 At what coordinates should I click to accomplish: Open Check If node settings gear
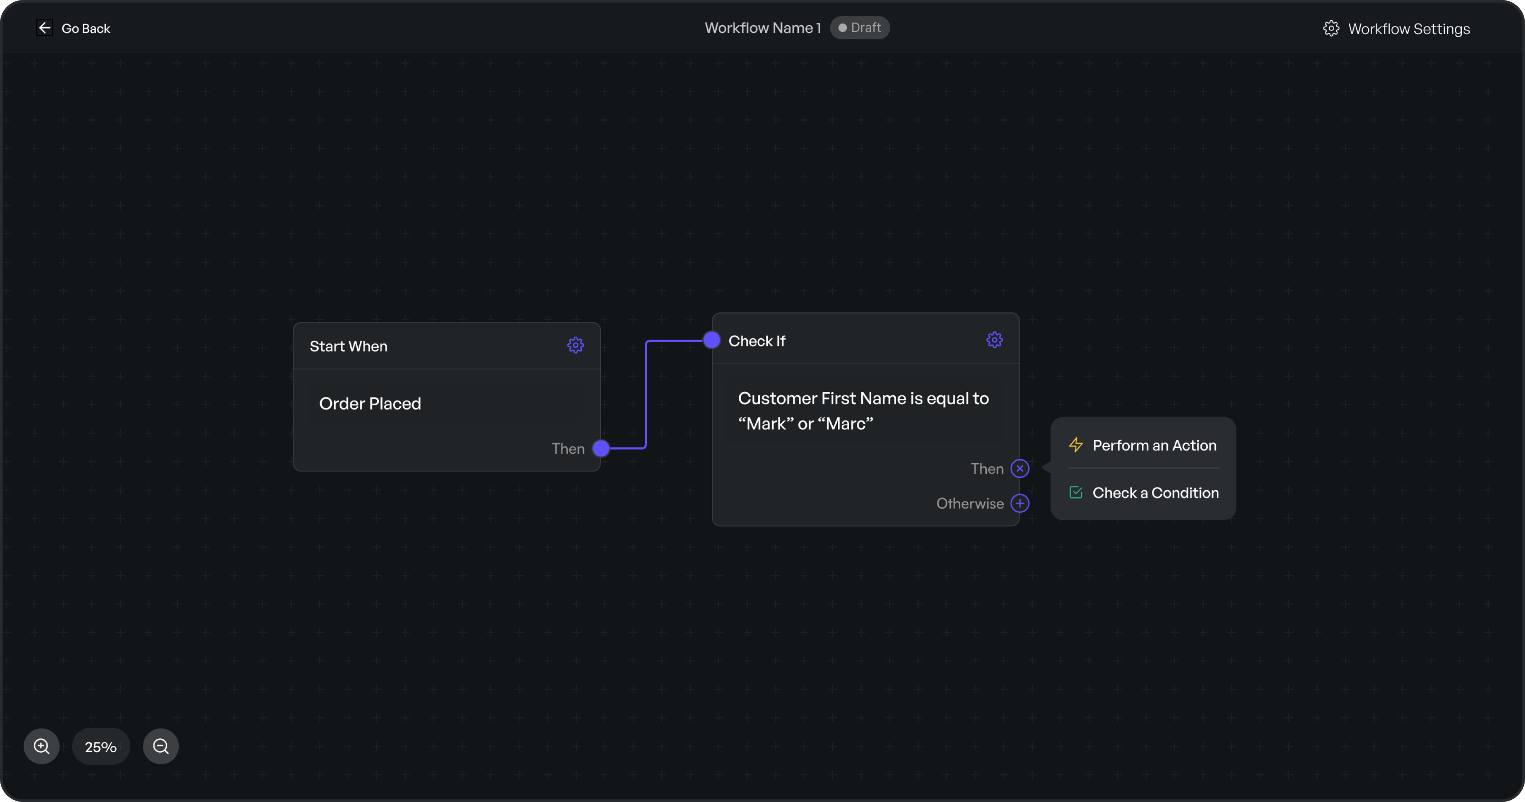tap(994, 340)
